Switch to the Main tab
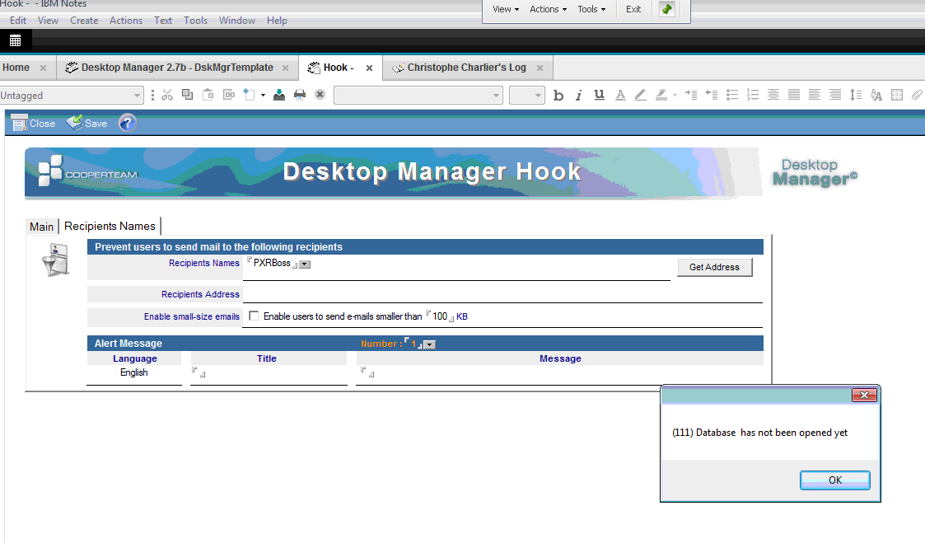The width and height of the screenshot is (925, 543). pyautogui.click(x=41, y=227)
